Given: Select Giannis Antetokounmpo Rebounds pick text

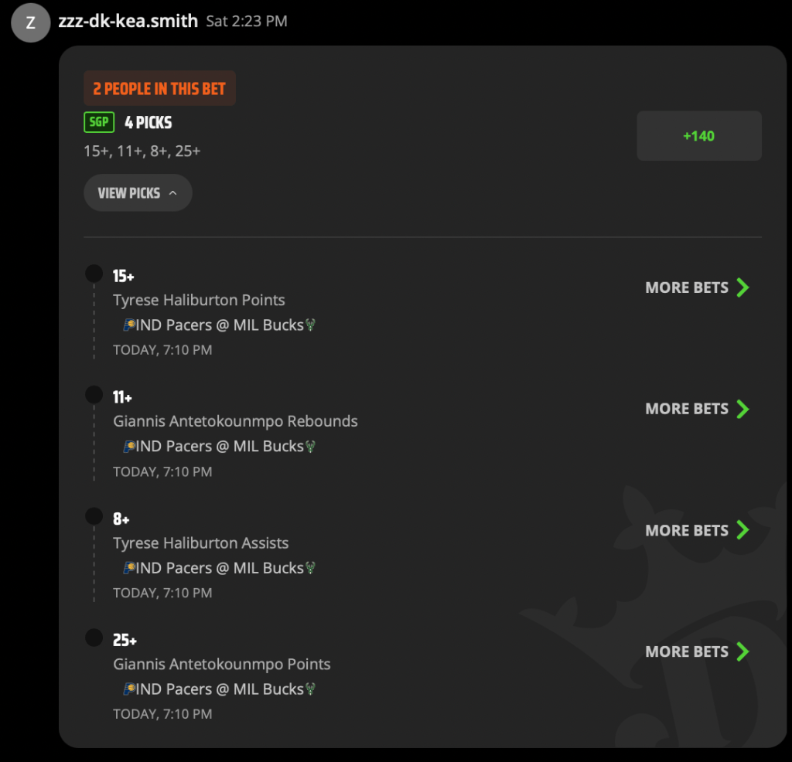Looking at the screenshot, I should [x=235, y=421].
